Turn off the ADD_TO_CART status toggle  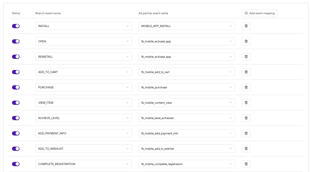point(16,72)
